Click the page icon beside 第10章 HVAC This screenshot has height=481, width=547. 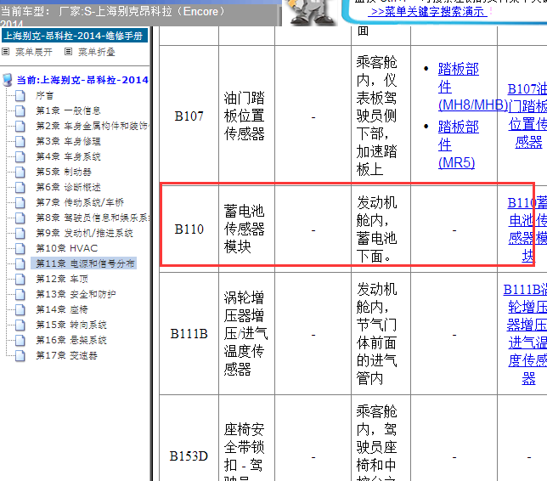20,248
